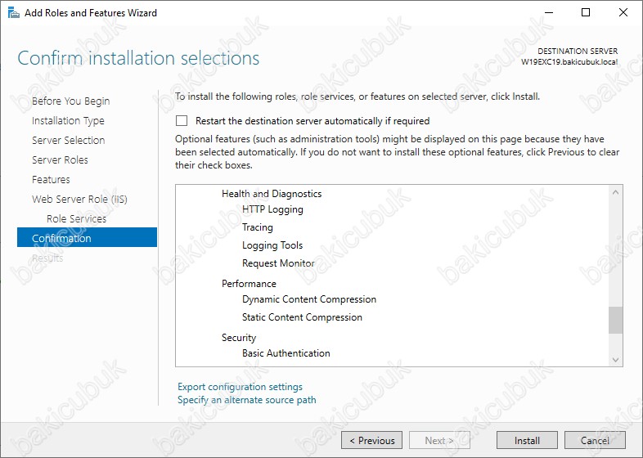Enable automatic restart of destination server checkbox
643x458 pixels.
coord(182,121)
